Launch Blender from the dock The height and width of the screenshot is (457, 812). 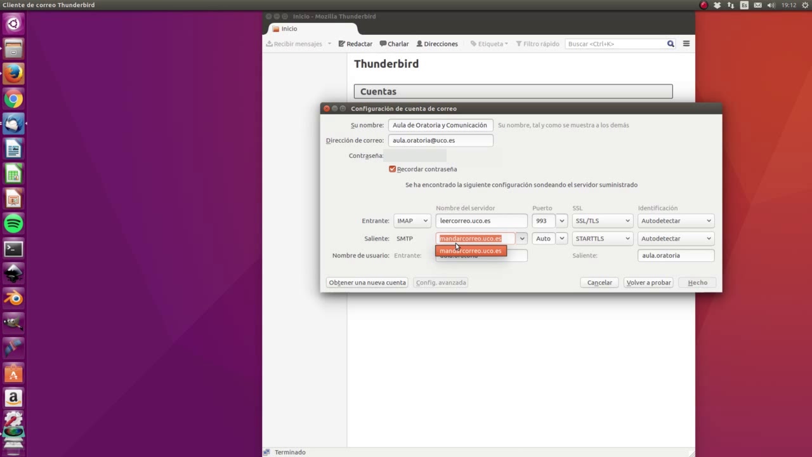(13, 298)
